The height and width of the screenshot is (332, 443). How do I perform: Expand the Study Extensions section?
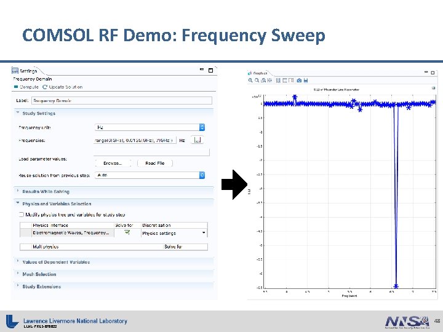[x=18, y=286]
